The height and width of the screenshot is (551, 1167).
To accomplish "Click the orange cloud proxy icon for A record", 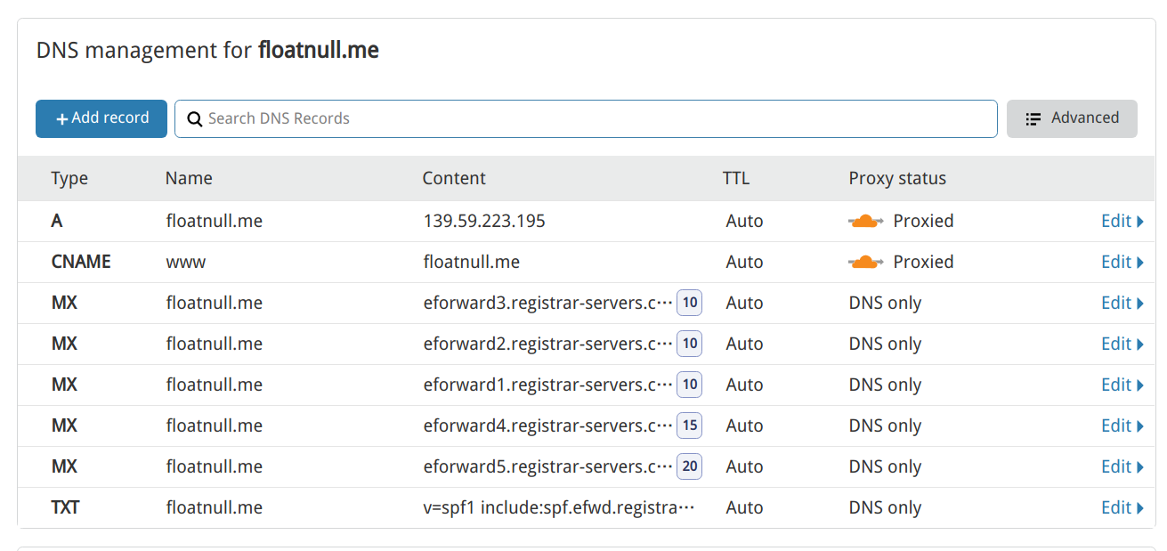I will [865, 221].
